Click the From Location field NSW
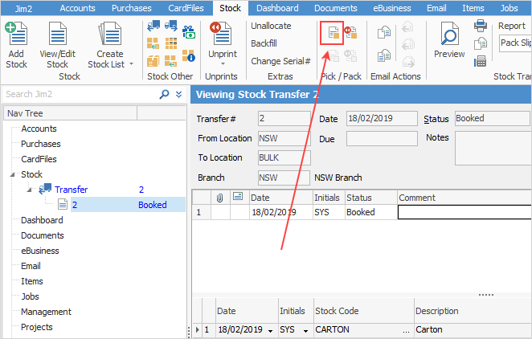The height and width of the screenshot is (339, 532). (x=284, y=138)
